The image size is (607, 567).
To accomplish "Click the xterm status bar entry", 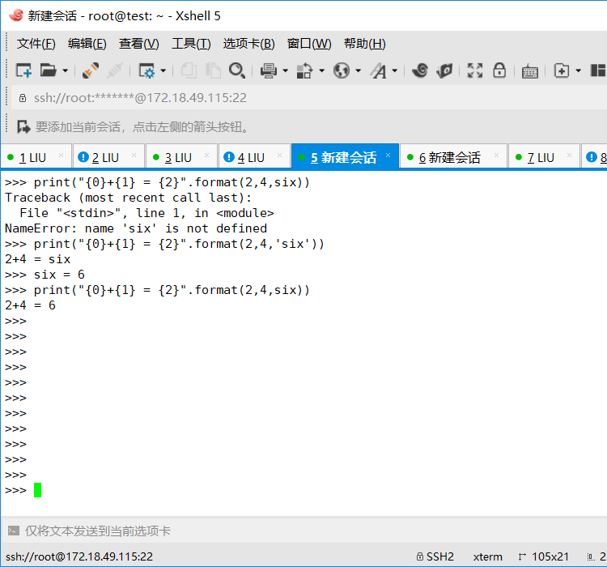I will coord(487,557).
